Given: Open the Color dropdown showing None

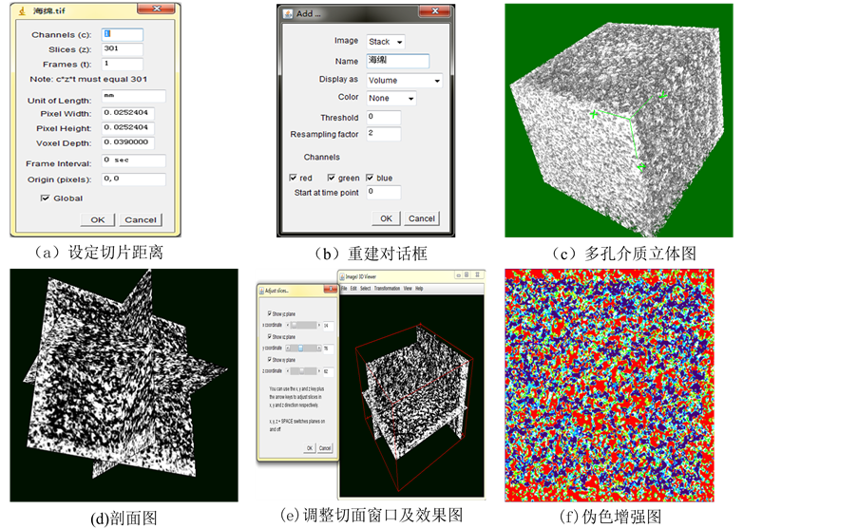Looking at the screenshot, I should (391, 99).
